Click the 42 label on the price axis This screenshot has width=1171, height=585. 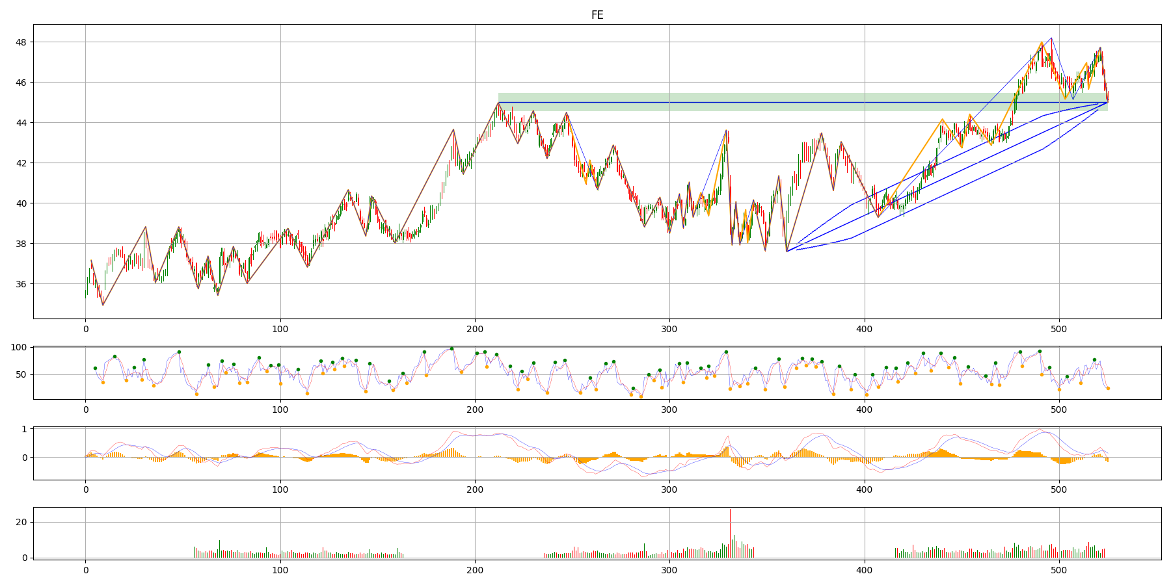21,163
